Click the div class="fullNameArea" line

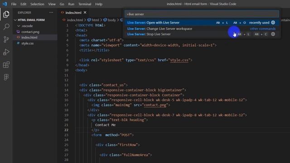coord(126,155)
